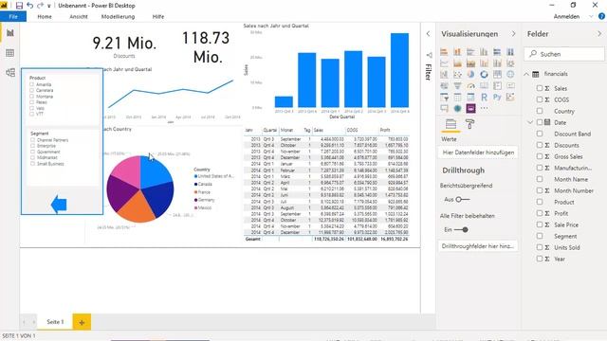This screenshot has height=341, width=607.
Task: Open the Format paint roller tab
Action: [x=469, y=124]
